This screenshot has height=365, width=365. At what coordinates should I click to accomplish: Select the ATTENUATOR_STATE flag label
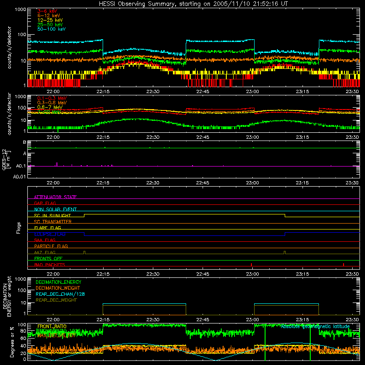click(55, 197)
